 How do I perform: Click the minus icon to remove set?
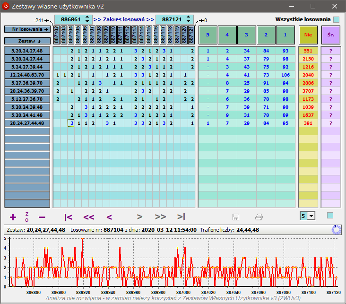(x=42, y=217)
